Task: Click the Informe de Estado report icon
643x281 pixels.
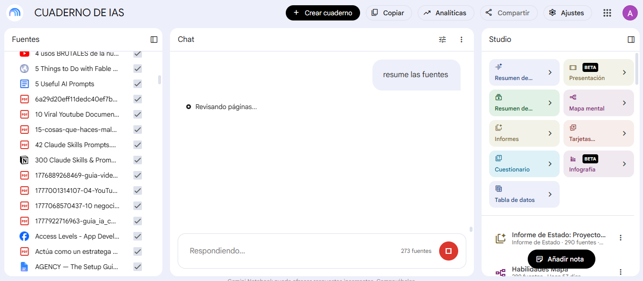Action: pos(500,239)
